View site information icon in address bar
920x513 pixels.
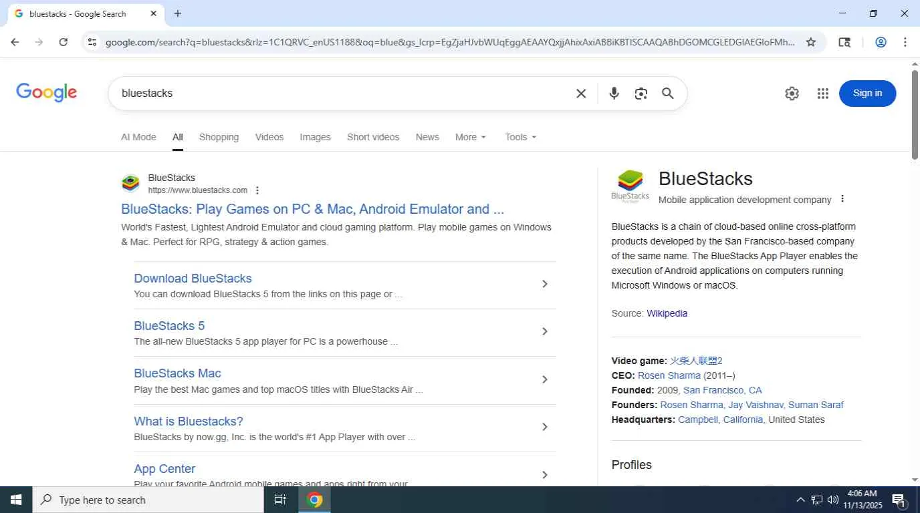[92, 42]
